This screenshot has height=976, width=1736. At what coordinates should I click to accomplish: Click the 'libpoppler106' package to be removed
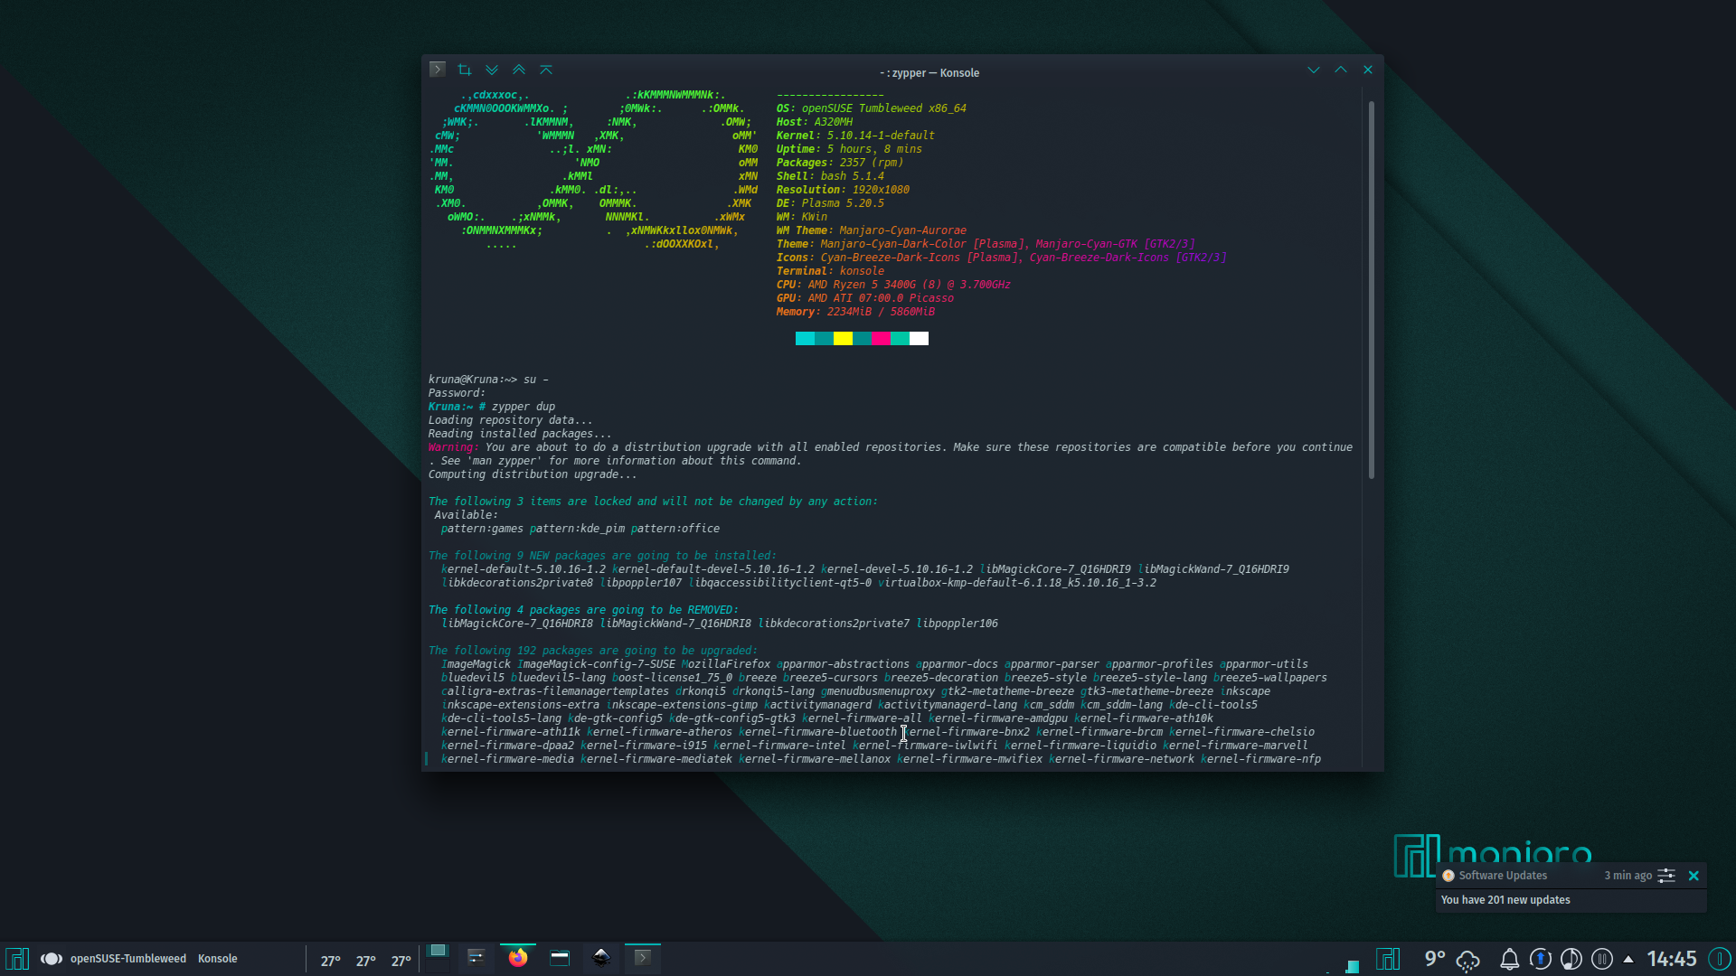(958, 624)
